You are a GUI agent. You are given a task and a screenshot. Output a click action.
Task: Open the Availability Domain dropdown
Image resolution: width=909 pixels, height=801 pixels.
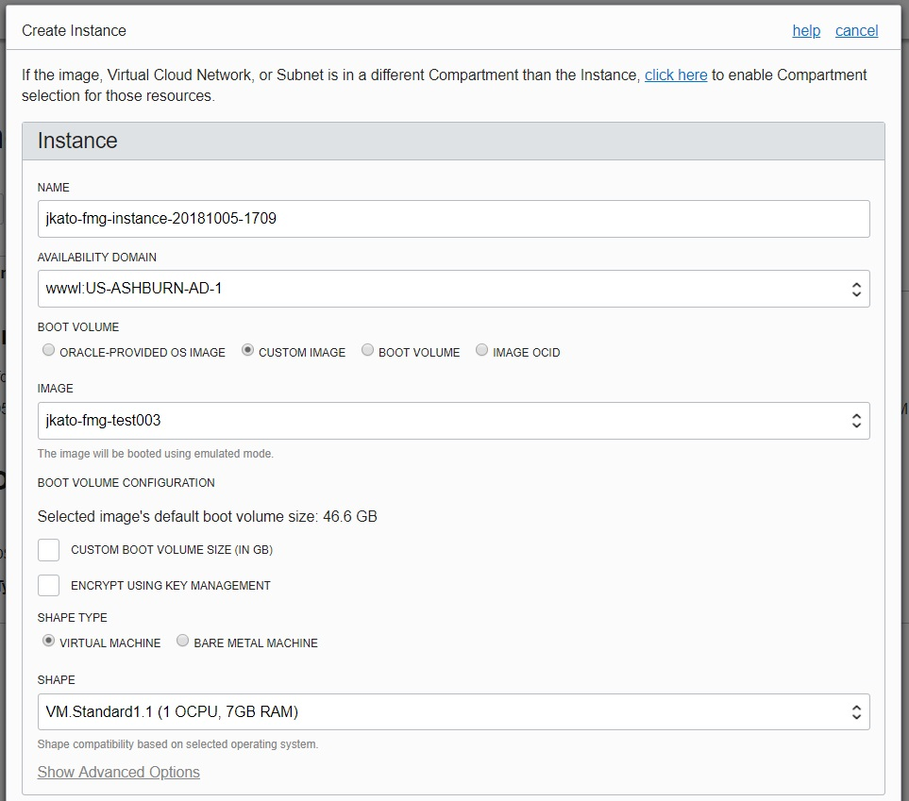click(x=444, y=289)
